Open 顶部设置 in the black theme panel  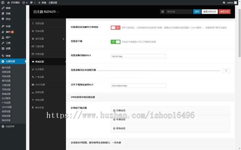tap(48, 23)
